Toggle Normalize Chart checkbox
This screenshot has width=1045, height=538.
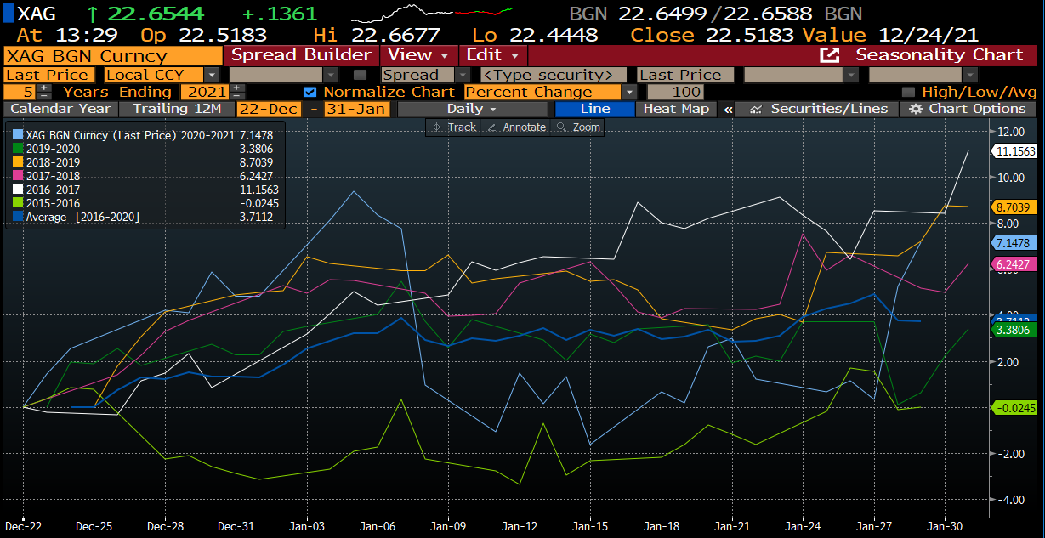(310, 92)
